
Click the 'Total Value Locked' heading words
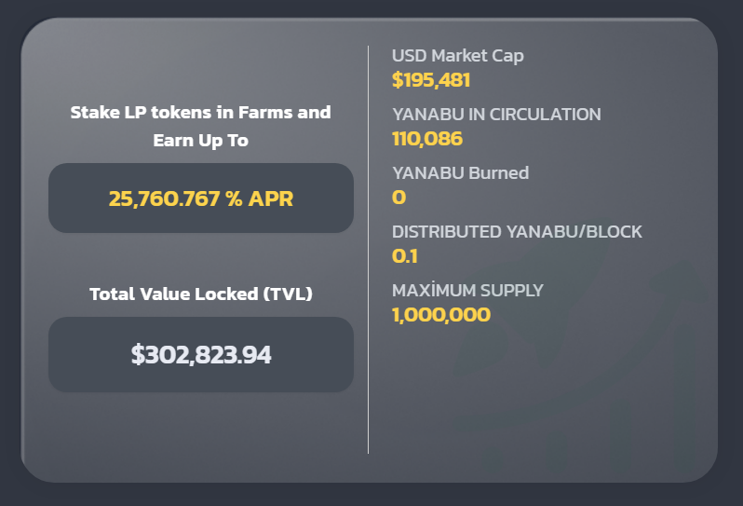172,294
